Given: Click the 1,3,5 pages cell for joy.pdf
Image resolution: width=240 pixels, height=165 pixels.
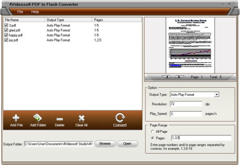Looking at the screenshot, I should 98,40.
